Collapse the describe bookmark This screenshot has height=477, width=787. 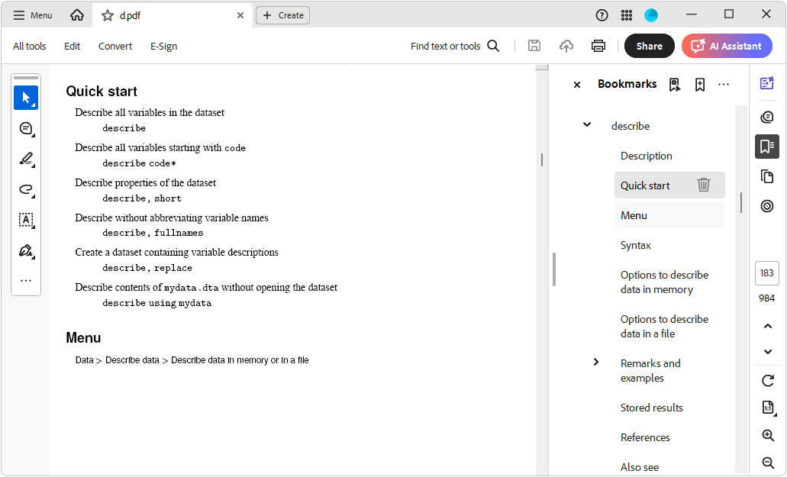tap(587, 125)
